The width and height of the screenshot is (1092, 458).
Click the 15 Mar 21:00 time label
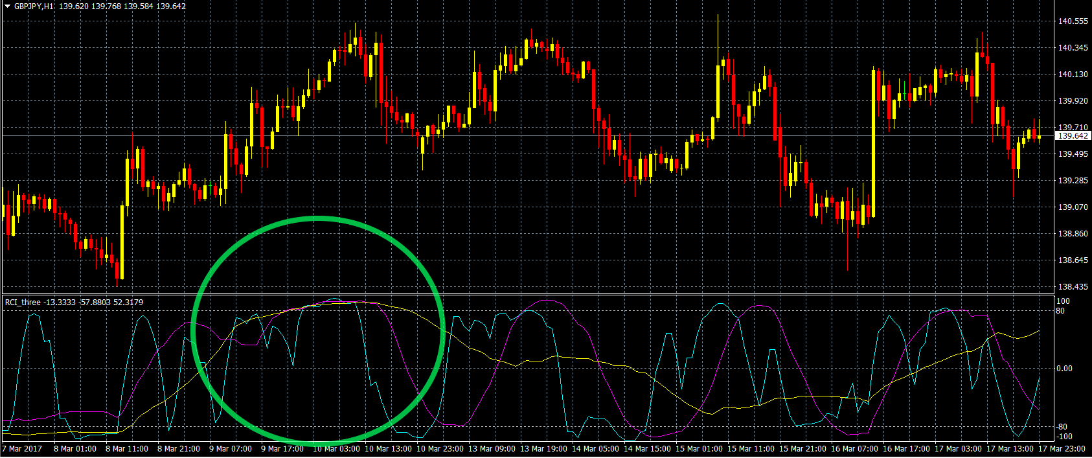[802, 449]
